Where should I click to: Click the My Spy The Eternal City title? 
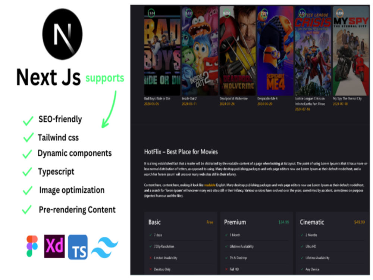click(x=347, y=99)
